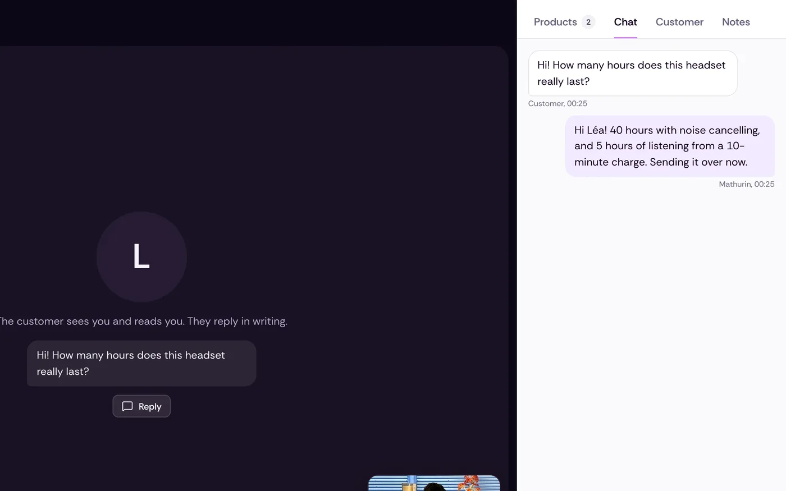Click "The customer sees you and reads you" notice
The image size is (786, 491).
(144, 322)
